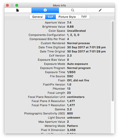Open the TIFF tab
The width and height of the screenshot is (119, 139).
pos(84,17)
